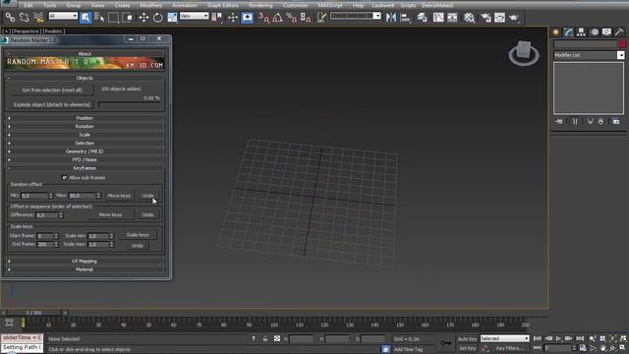Image resolution: width=629 pixels, height=354 pixels.
Task: Expand the Scale rollout
Action: (85, 135)
